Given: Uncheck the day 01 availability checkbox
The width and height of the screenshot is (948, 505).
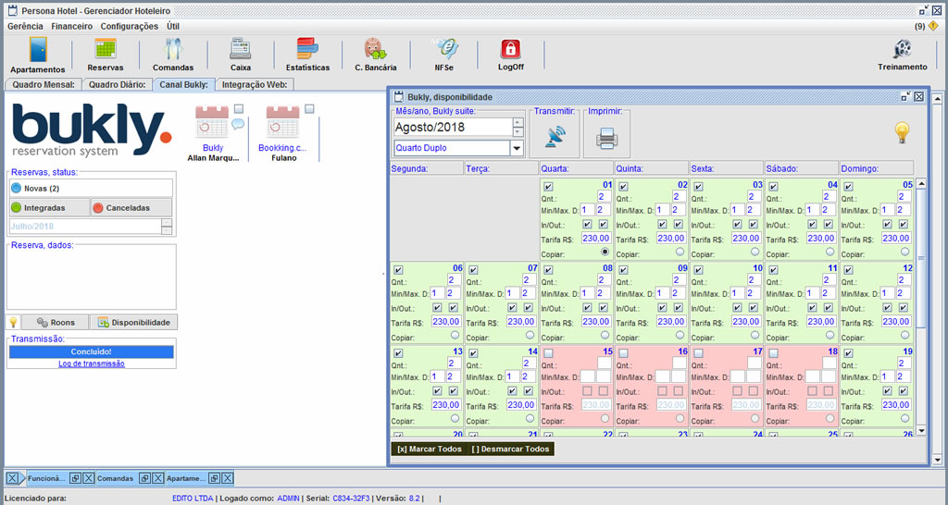Looking at the screenshot, I should (x=548, y=187).
